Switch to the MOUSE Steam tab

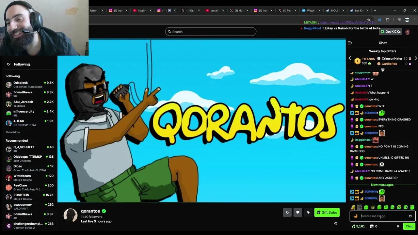click(334, 10)
